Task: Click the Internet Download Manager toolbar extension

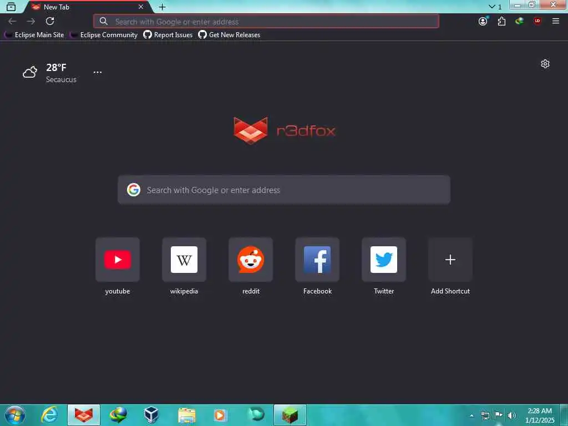Action: pyautogui.click(x=519, y=21)
